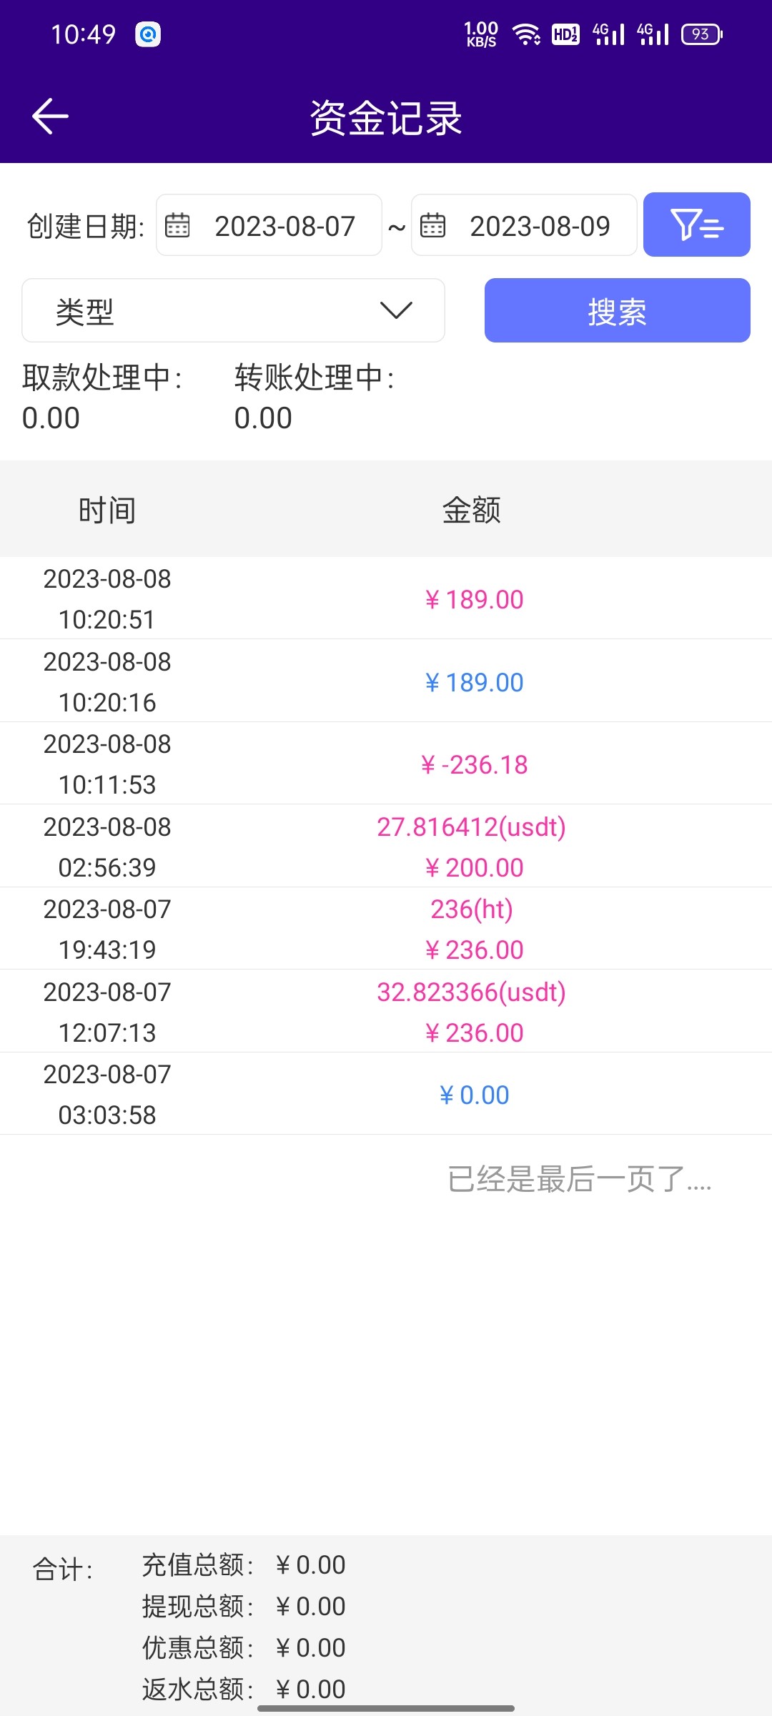Edit the end date 2023-08-09 field
This screenshot has height=1716, width=772.
pos(540,226)
